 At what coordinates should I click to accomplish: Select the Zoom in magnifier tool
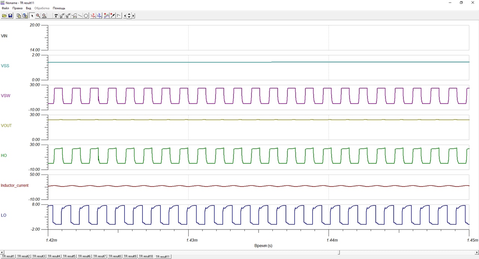pyautogui.click(x=38, y=16)
